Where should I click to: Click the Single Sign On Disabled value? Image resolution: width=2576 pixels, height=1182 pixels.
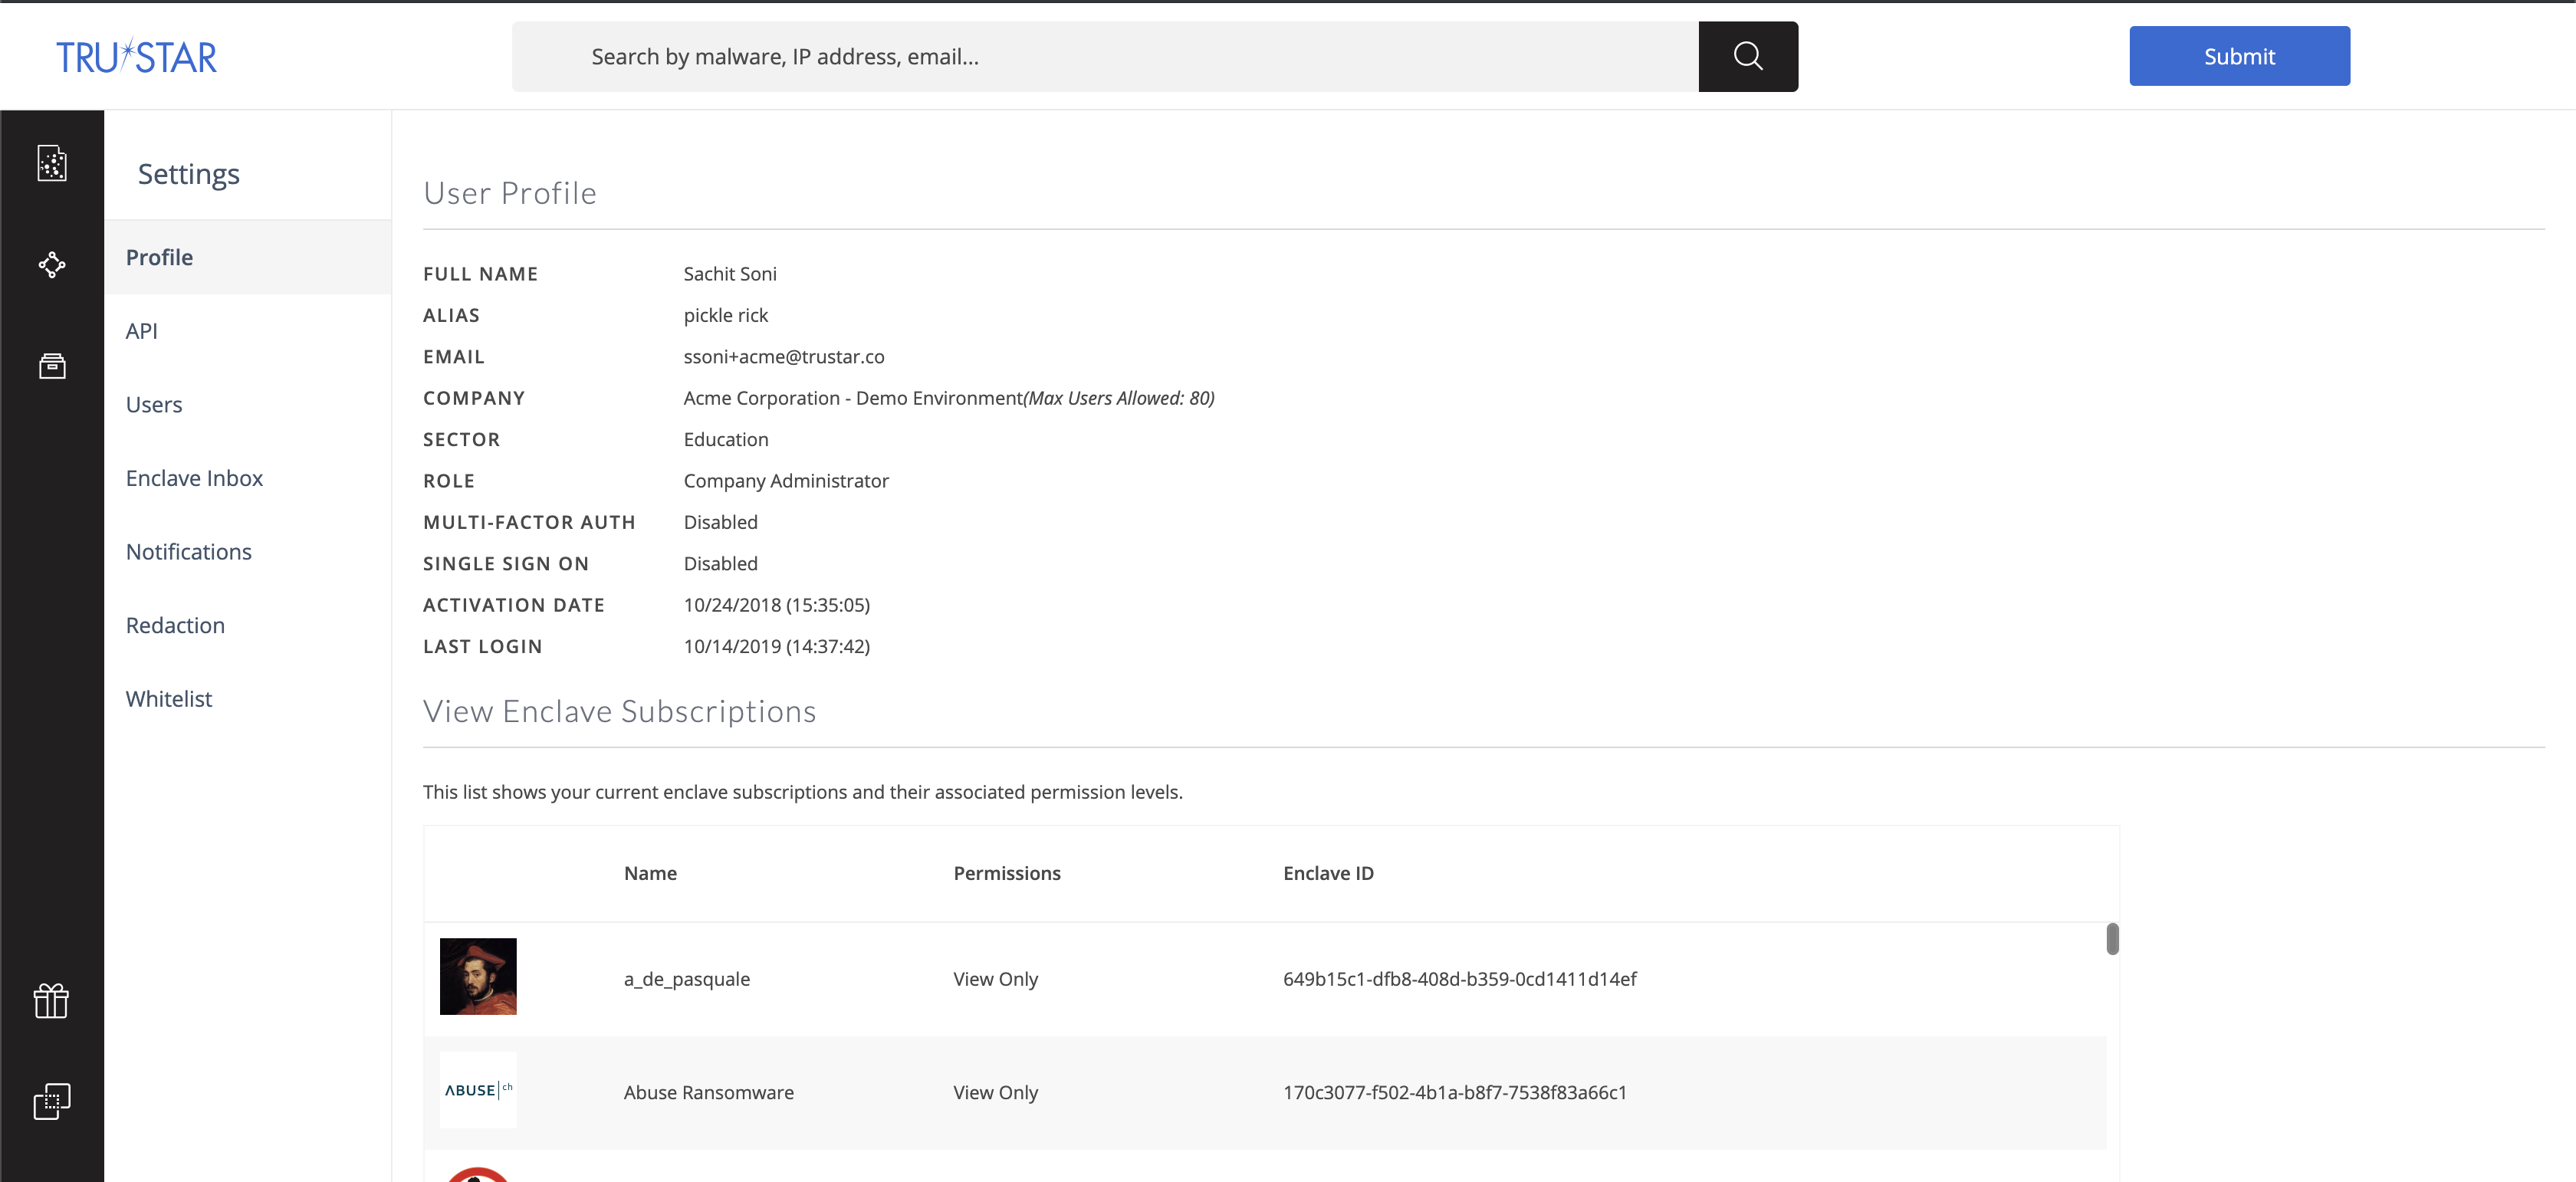[x=720, y=563]
